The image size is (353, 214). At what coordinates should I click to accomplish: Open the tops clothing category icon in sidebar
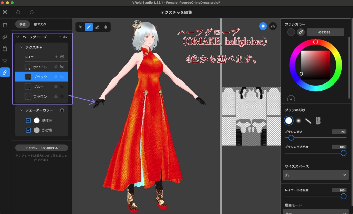5,25
